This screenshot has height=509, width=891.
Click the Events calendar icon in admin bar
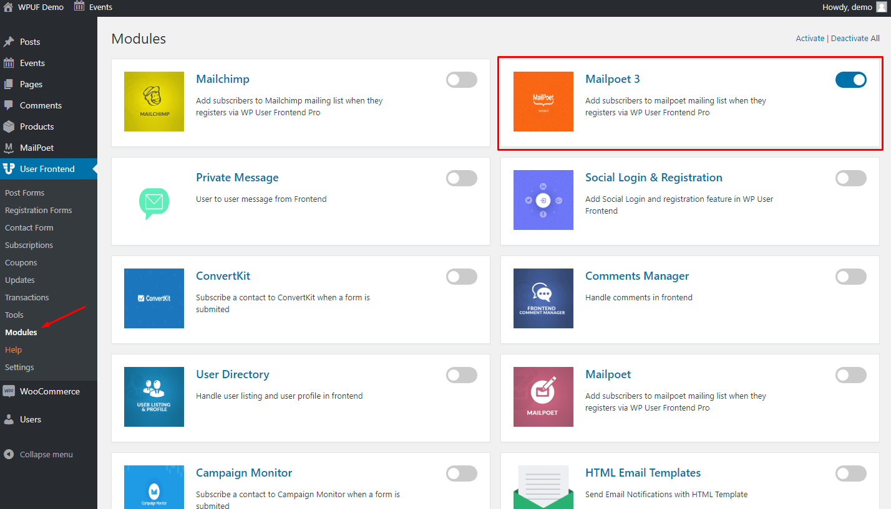79,7
